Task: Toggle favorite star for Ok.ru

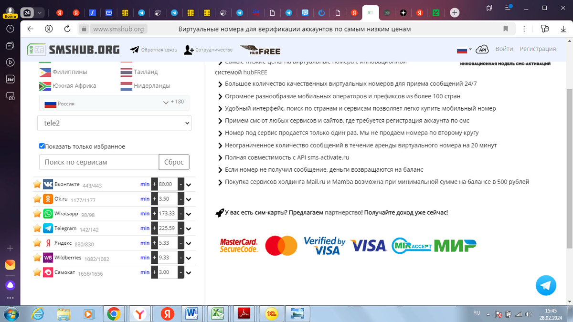Action: tap(37, 199)
